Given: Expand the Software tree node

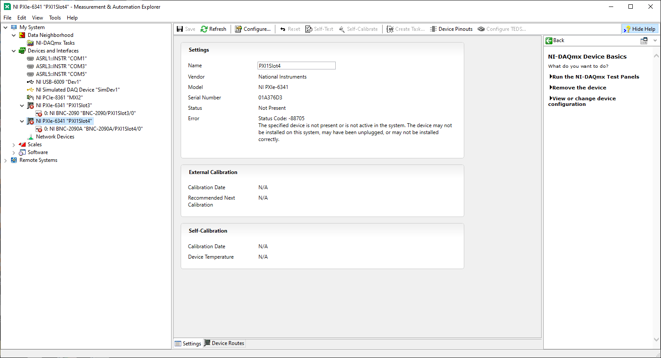Looking at the screenshot, I should point(13,153).
